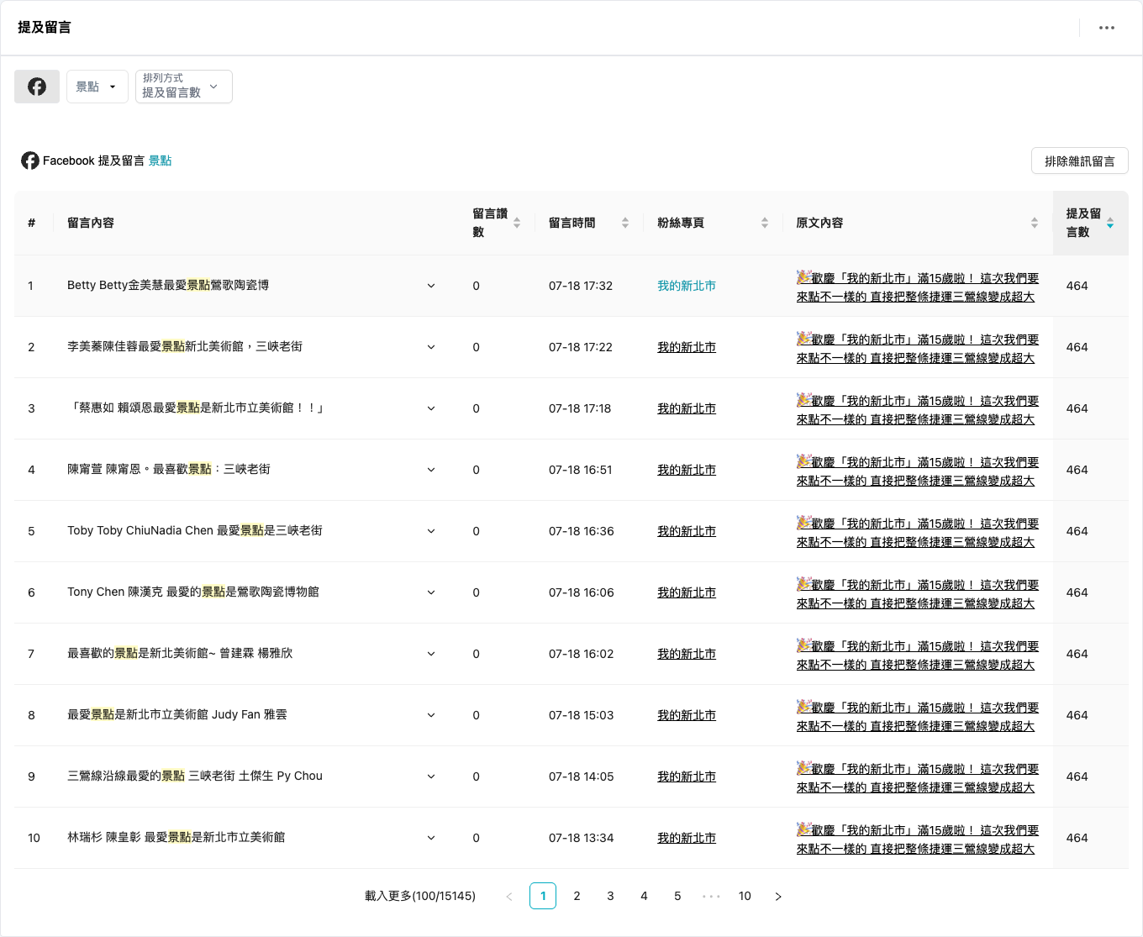
Task: Expand comment row 三鶯線沿線最愛的景點
Action: 431,776
